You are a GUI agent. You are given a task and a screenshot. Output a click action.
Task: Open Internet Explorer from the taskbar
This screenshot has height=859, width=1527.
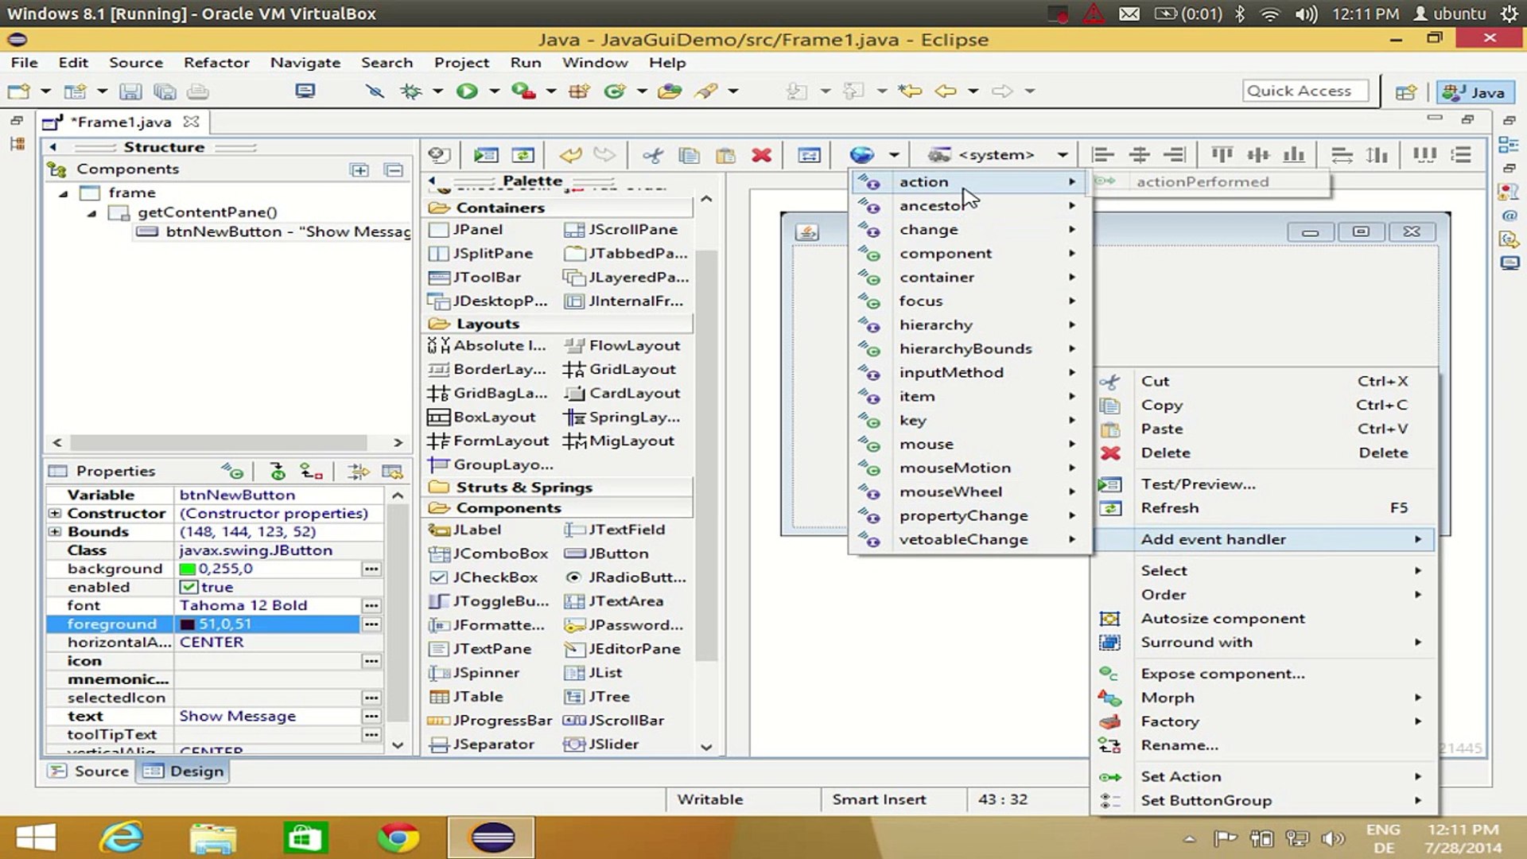pyautogui.click(x=121, y=838)
